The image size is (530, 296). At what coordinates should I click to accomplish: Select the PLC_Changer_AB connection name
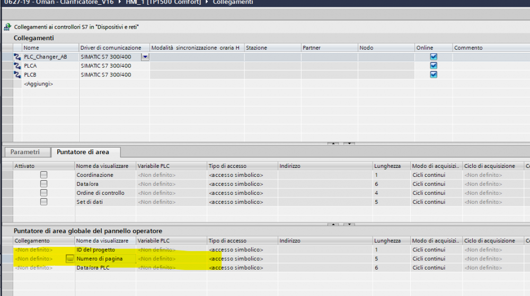45,57
